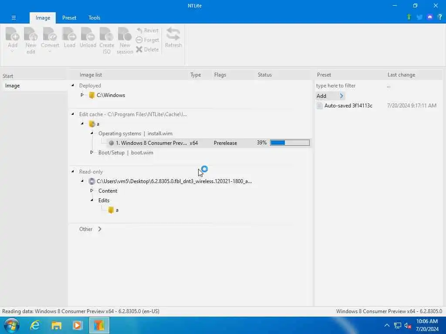Open the Windows Start button

[12, 325]
